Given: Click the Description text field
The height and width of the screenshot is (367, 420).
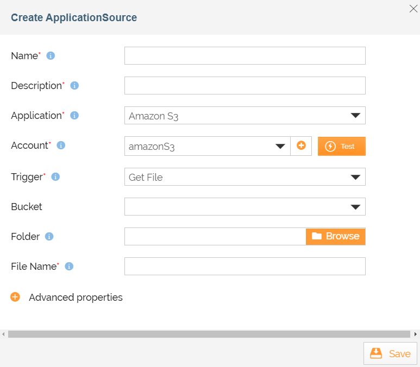Looking at the screenshot, I should (245, 86).
